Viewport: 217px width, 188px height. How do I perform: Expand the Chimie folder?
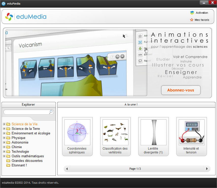point(4,147)
